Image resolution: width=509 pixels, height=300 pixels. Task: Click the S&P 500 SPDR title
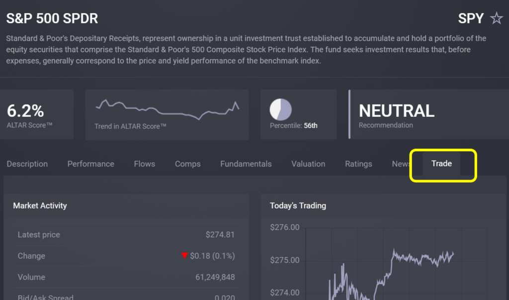coord(52,18)
